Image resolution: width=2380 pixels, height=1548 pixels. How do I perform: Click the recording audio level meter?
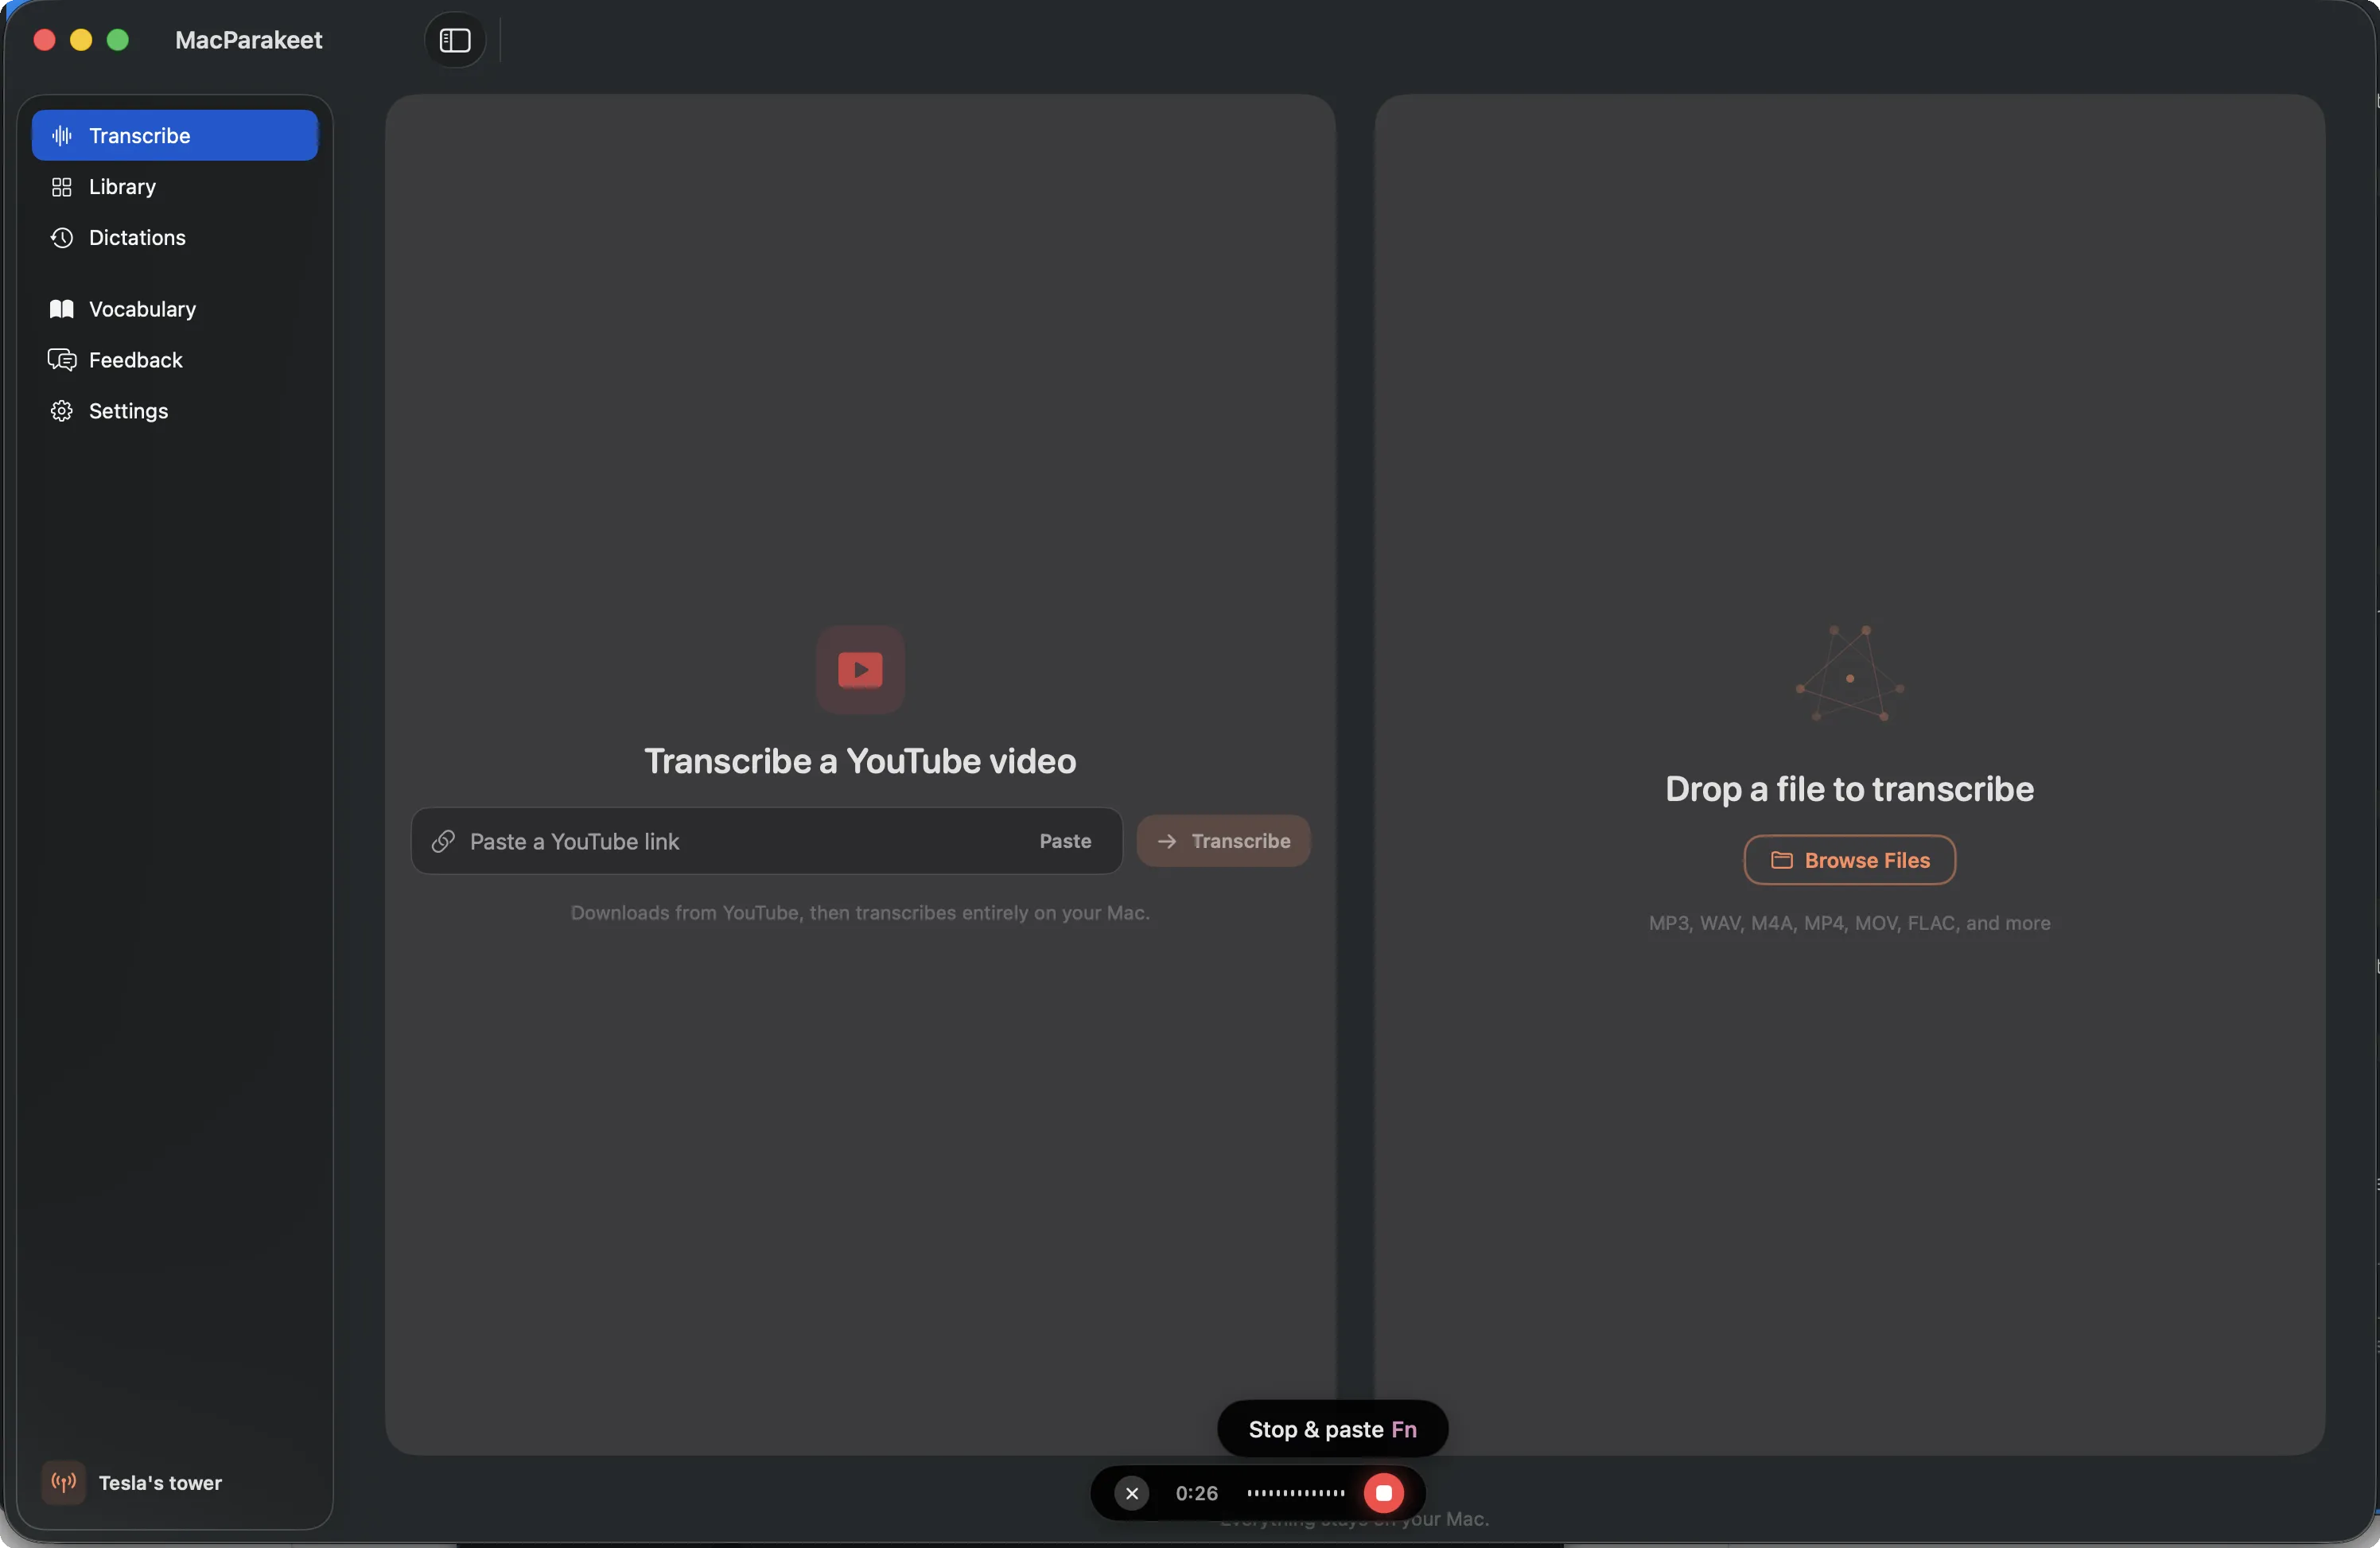click(1296, 1493)
